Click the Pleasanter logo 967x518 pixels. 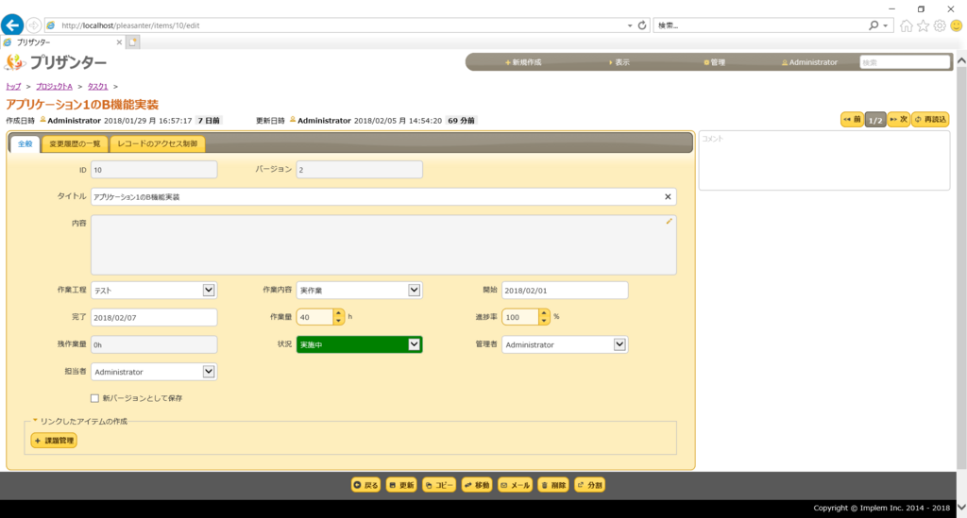(56, 62)
